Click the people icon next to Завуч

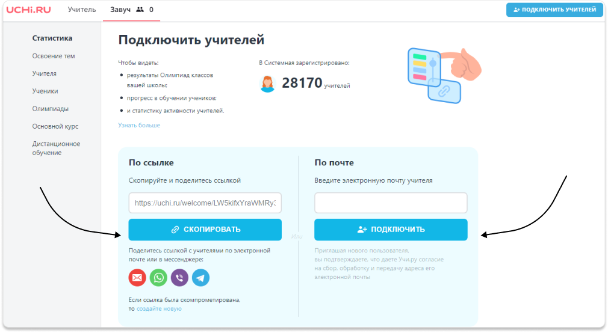click(140, 10)
